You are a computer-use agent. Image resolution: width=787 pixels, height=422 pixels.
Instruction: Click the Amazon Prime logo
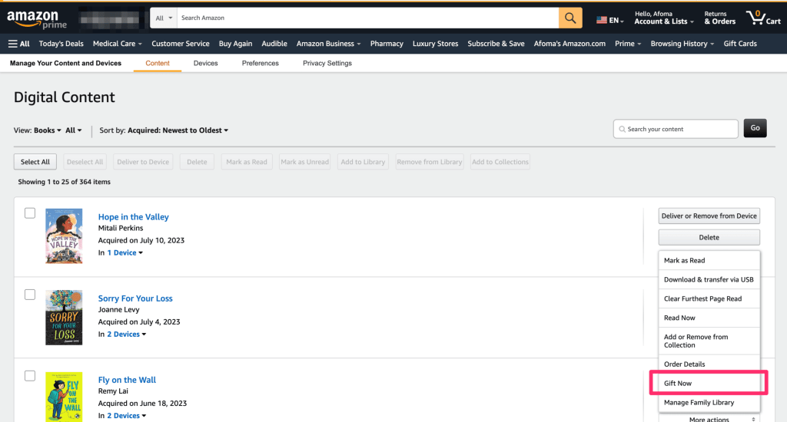(36, 19)
